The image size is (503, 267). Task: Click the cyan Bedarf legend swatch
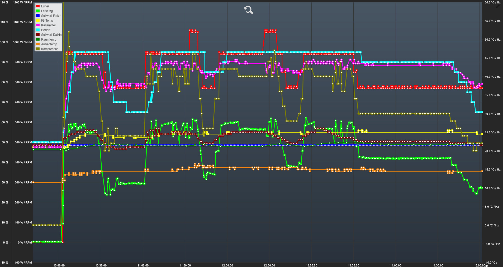(x=38, y=30)
